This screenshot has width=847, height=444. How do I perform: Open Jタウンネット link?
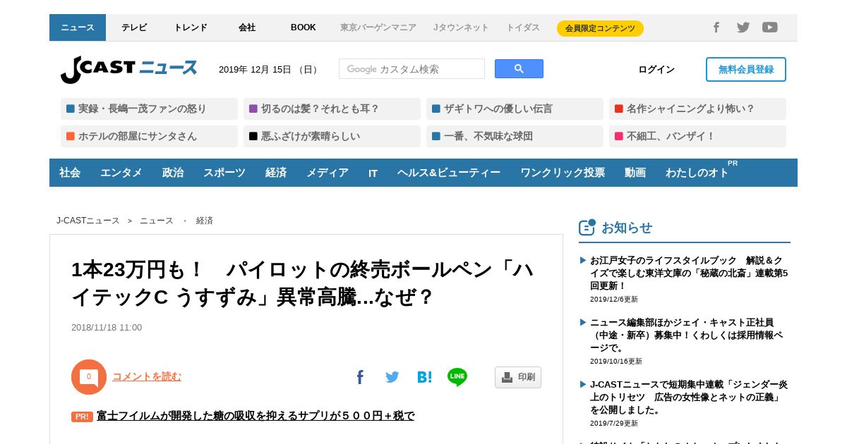pyautogui.click(x=461, y=27)
